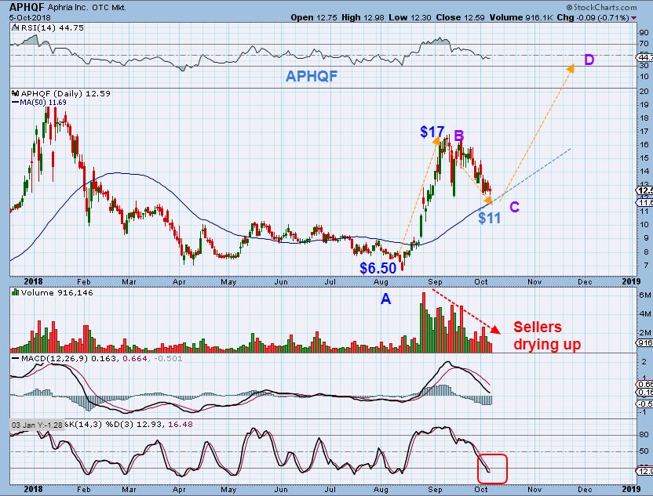Click the 2M volume axis label
Viewport: 653px width, 496px height.
click(645, 332)
